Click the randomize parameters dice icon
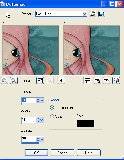Screen dimensions: 124x160 [116, 80]
